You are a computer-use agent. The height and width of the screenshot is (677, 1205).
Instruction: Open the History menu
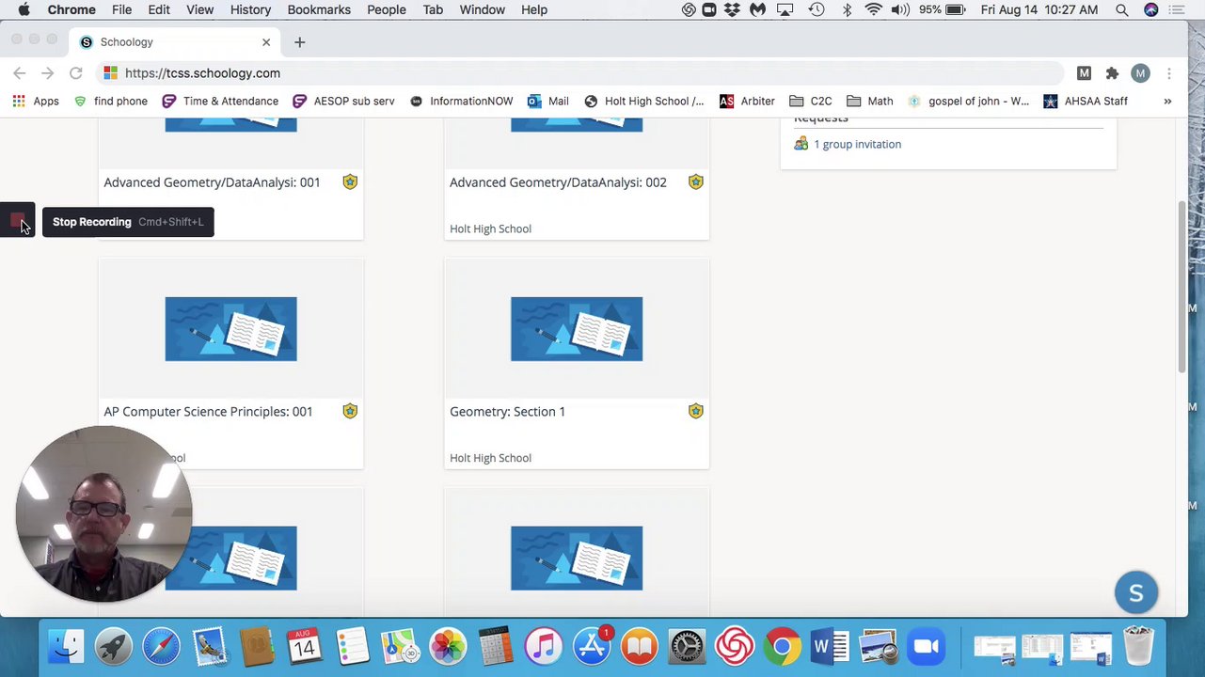pos(250,9)
